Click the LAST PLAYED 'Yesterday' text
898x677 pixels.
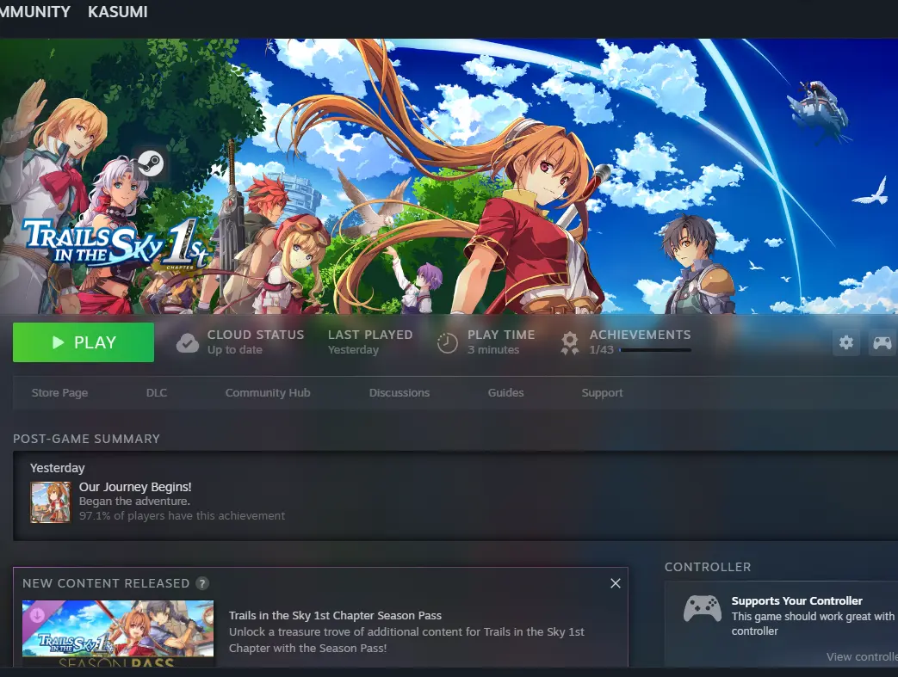click(x=353, y=349)
